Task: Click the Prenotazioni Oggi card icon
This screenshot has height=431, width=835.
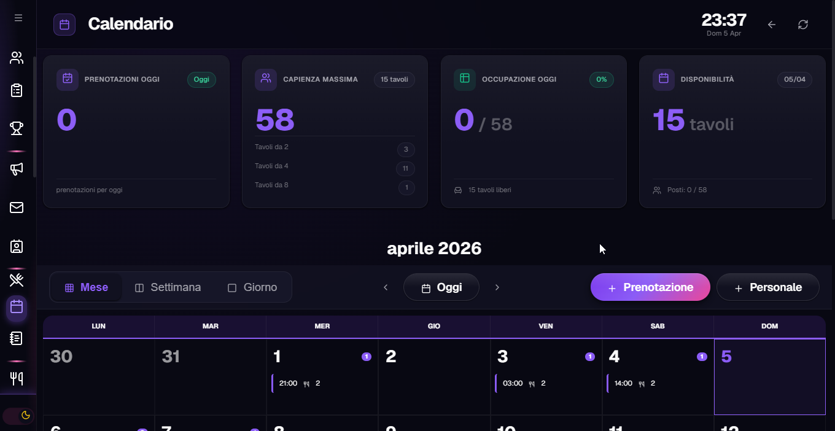Action: (68, 79)
